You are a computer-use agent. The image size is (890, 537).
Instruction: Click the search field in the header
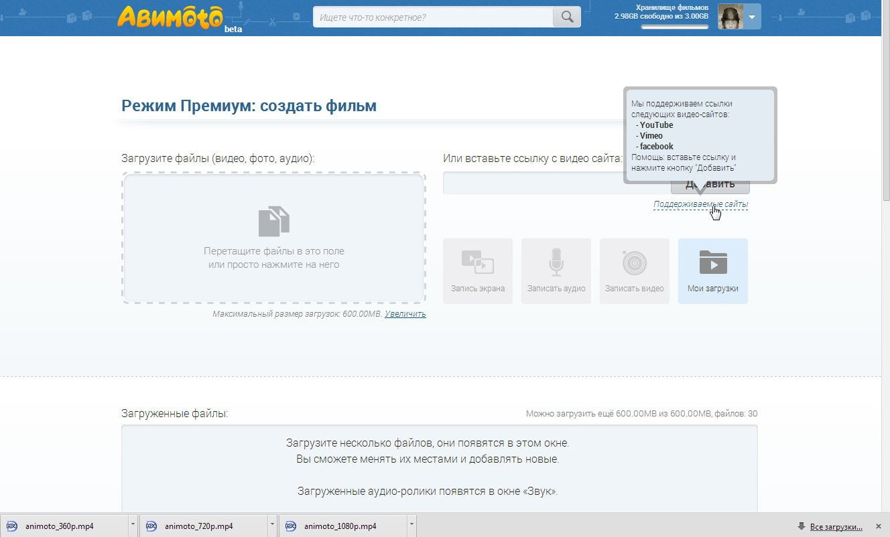433,17
